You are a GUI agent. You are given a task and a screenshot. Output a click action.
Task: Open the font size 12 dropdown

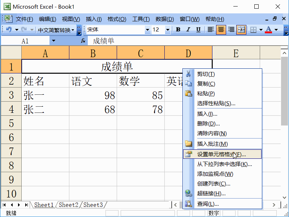click(x=168, y=30)
